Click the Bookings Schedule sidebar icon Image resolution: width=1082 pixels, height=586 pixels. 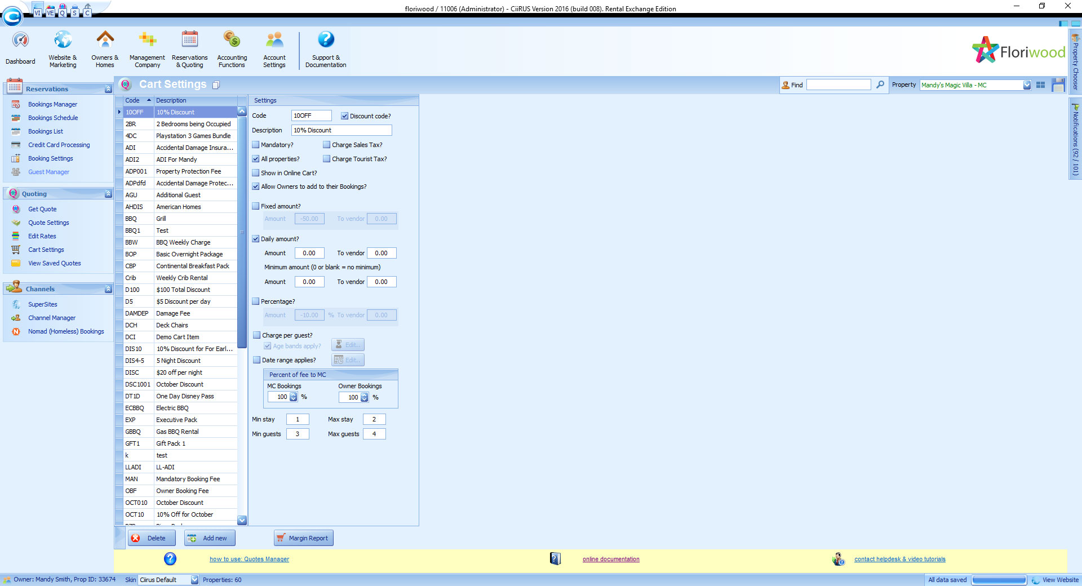(16, 118)
